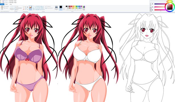Click the G channel slider in color panel
The image size is (175, 102).
click(x=160, y=7)
